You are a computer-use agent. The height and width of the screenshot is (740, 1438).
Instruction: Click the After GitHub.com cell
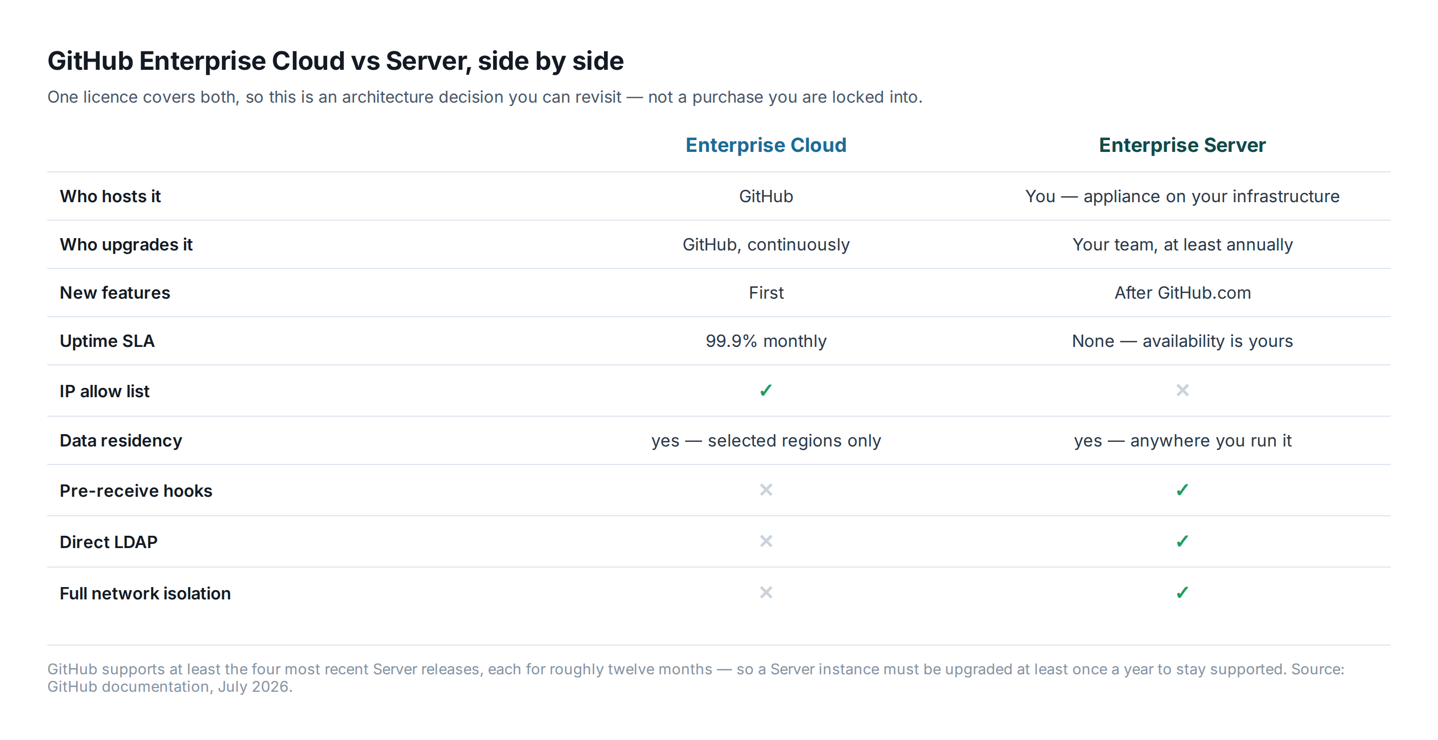1182,293
